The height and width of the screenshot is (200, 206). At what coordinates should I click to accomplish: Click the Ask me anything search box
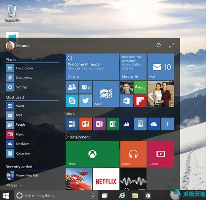[x=56, y=196]
